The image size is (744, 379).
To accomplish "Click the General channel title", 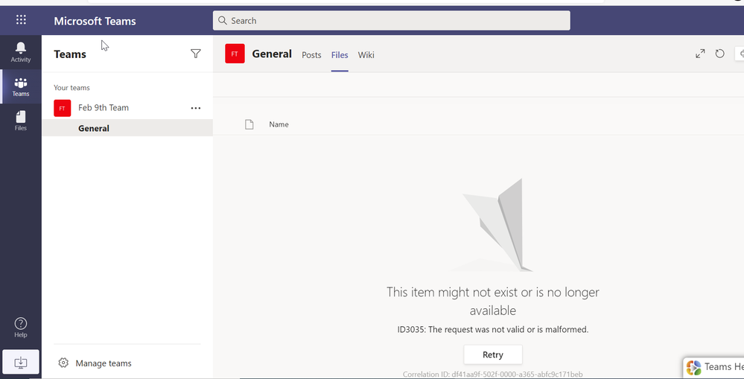I will point(272,54).
